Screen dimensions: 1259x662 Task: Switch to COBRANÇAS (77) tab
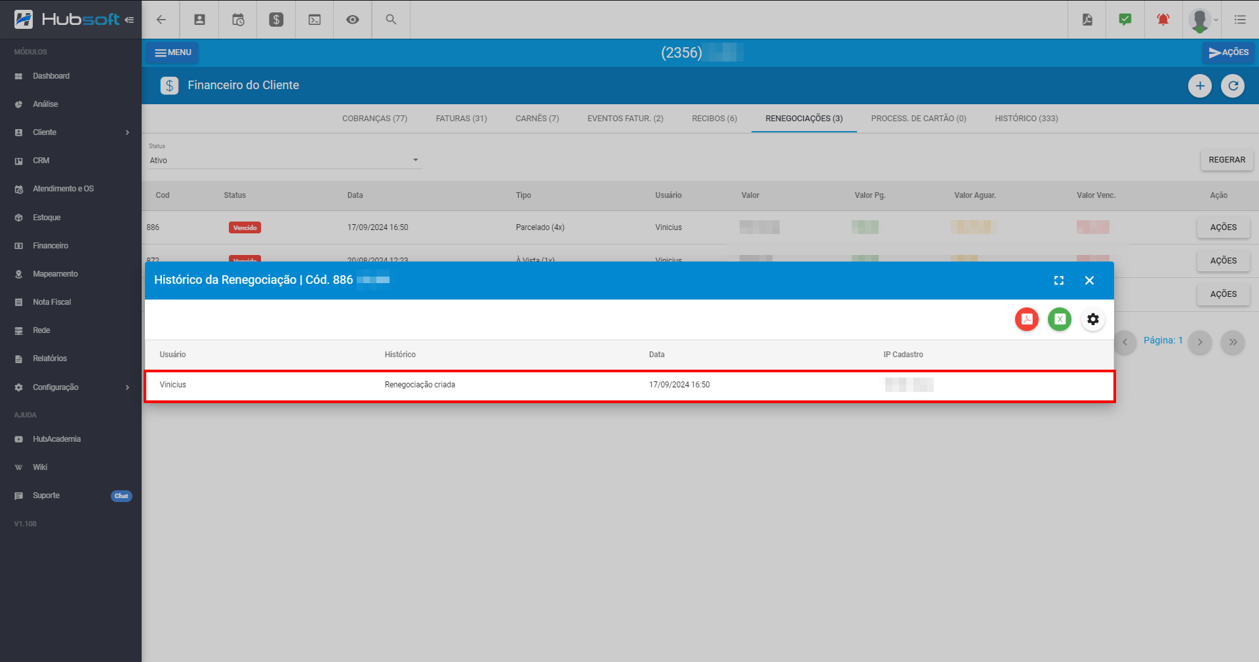[x=374, y=119]
